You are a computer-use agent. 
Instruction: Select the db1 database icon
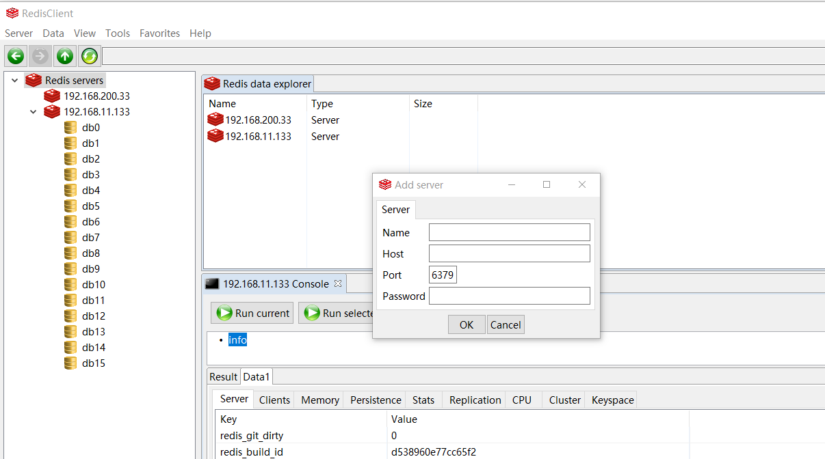[70, 143]
